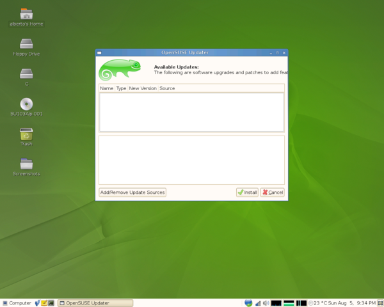This screenshot has height=307, width=384.
Task: Open the network signal tray icon
Action: pos(258,303)
